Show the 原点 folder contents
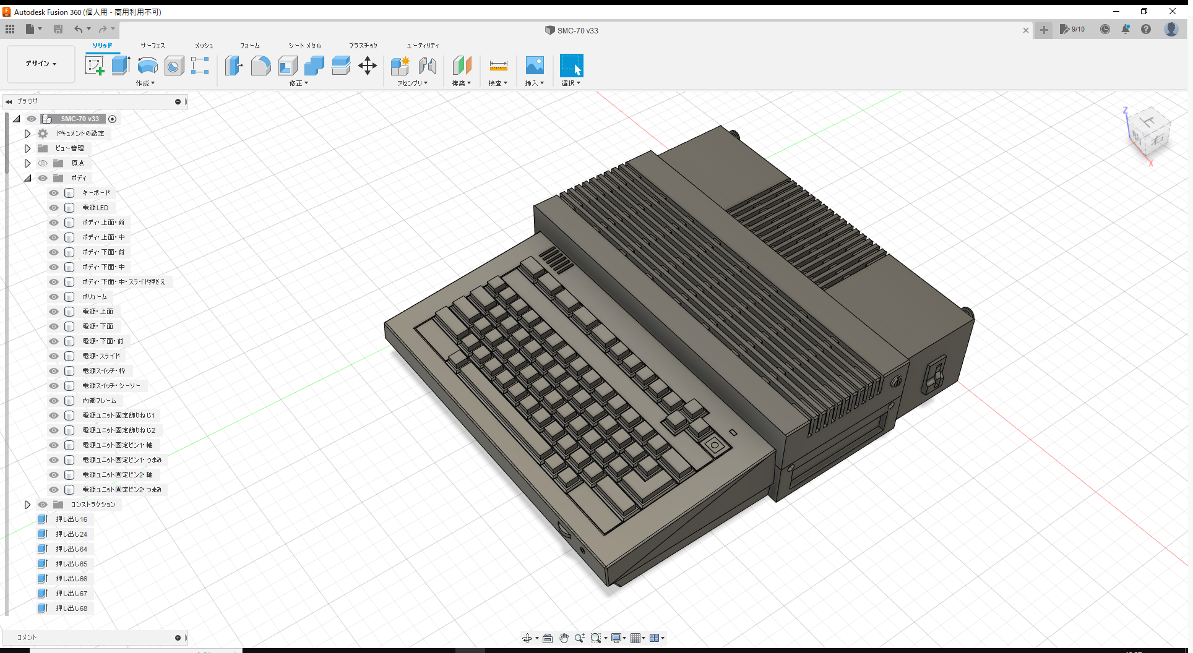This screenshot has height=653, width=1193. click(x=27, y=163)
